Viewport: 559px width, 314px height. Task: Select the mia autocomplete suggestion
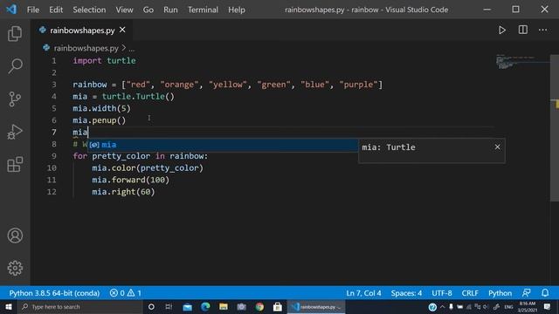224,145
